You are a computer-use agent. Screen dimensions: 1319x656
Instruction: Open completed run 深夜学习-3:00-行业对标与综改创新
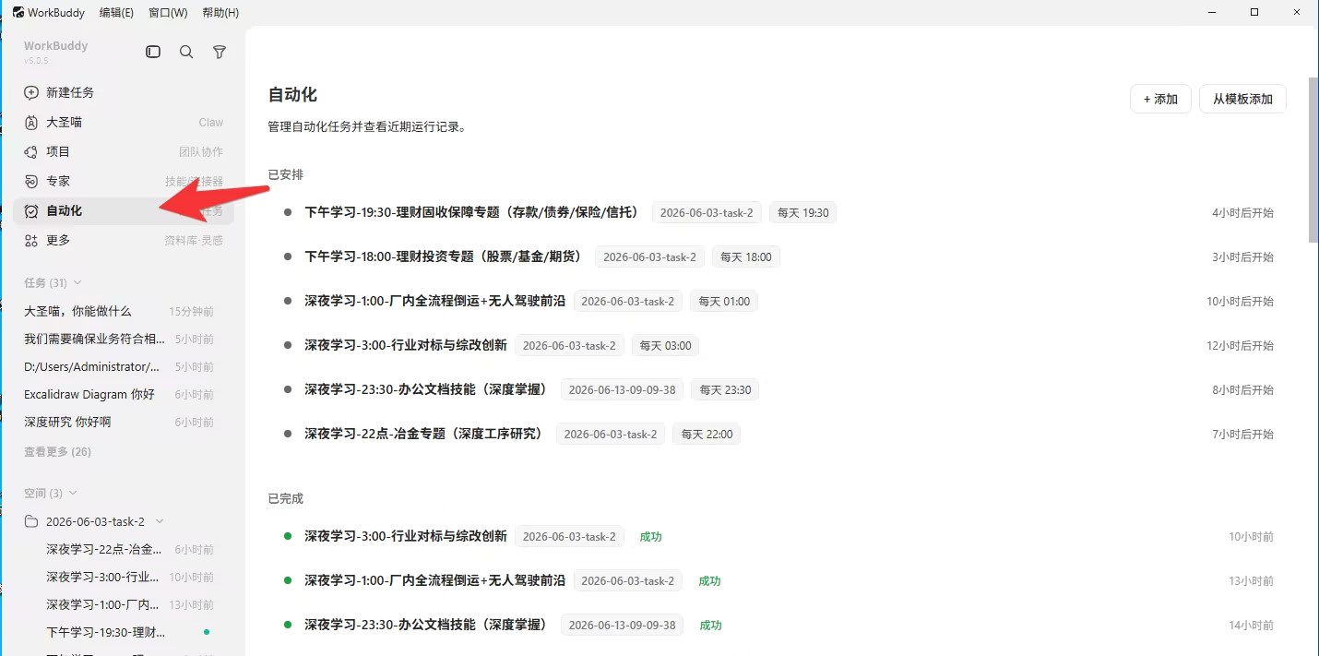tap(406, 536)
